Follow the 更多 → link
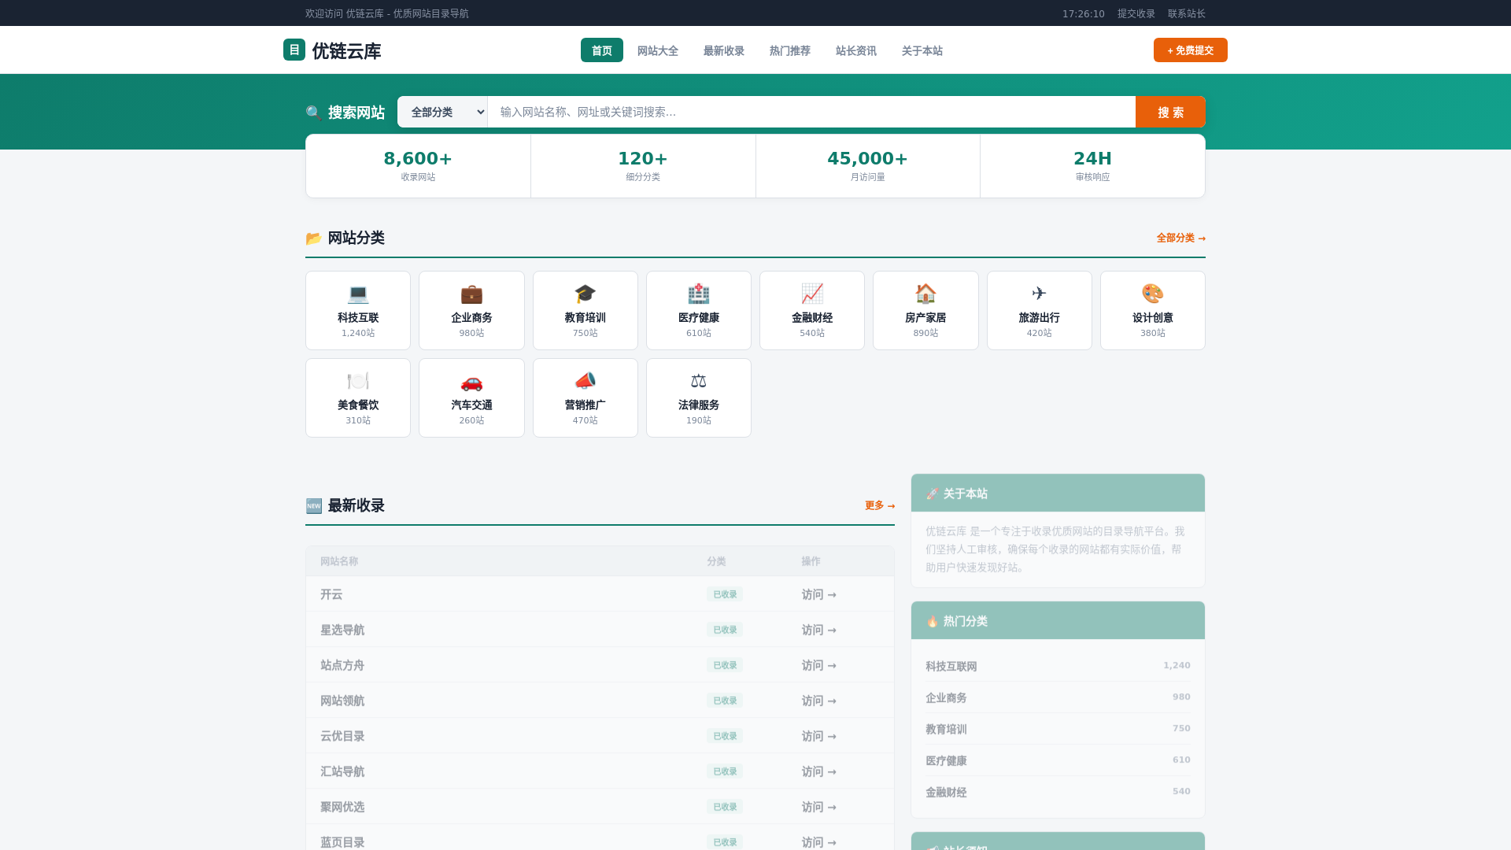This screenshot has width=1511, height=850. click(x=880, y=505)
